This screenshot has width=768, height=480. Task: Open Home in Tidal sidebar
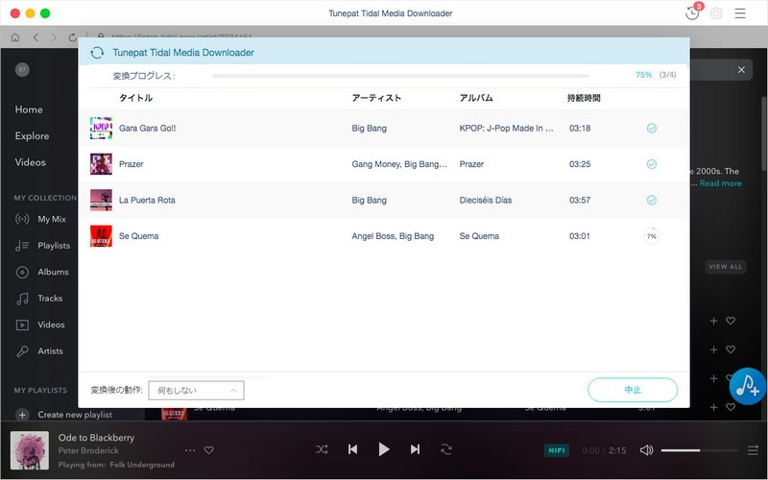point(29,109)
